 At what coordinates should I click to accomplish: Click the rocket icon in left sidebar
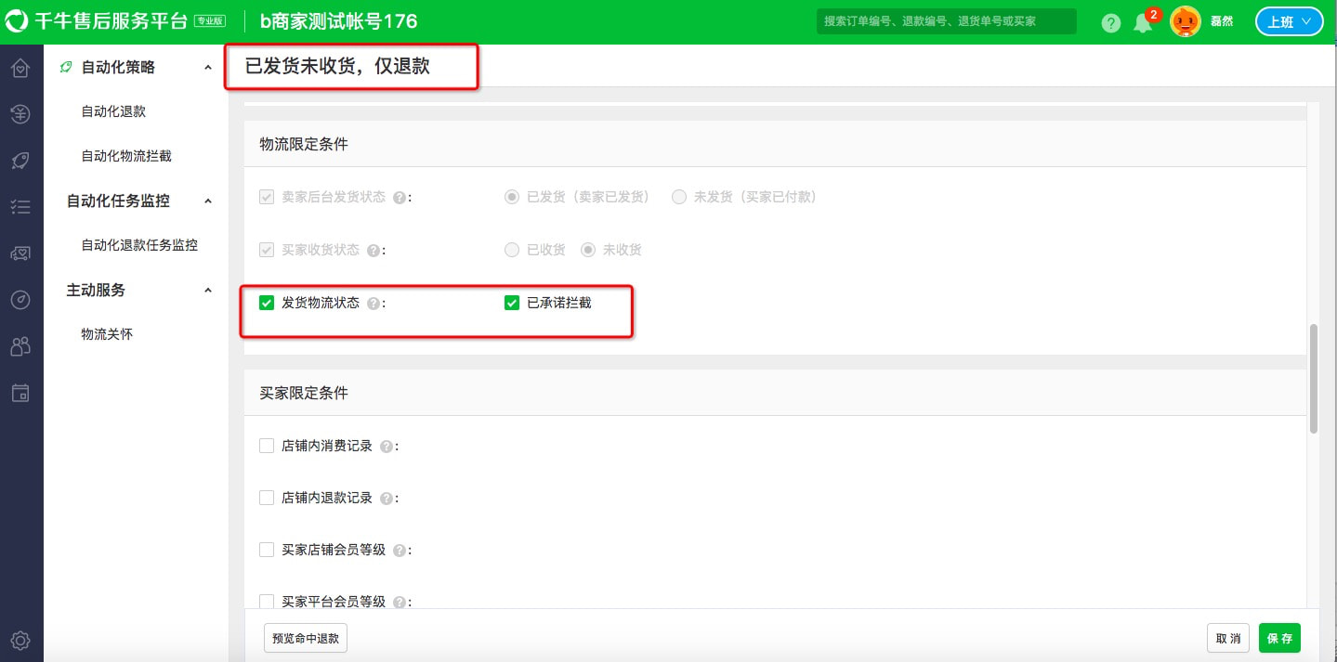coord(20,161)
